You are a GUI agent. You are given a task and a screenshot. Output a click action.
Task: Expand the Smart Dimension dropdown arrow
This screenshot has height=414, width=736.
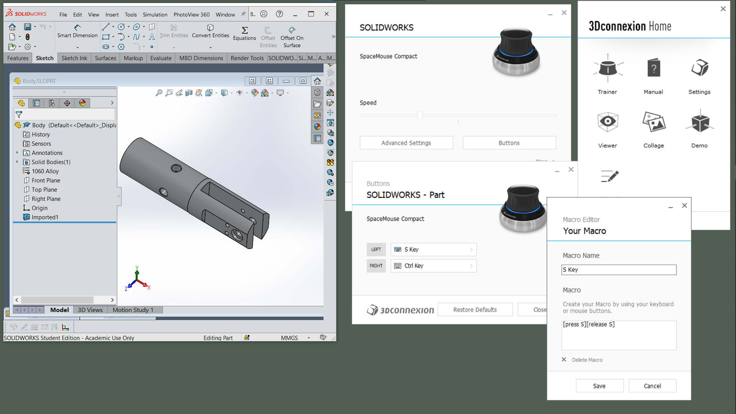click(77, 48)
